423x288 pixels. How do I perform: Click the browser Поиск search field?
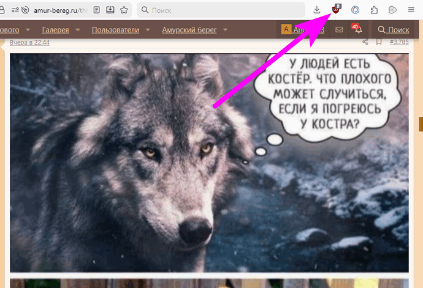pyautogui.click(x=221, y=10)
